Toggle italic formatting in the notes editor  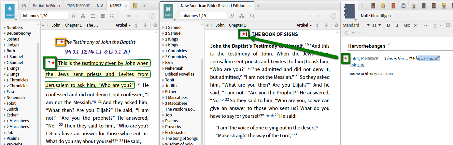click(397, 25)
